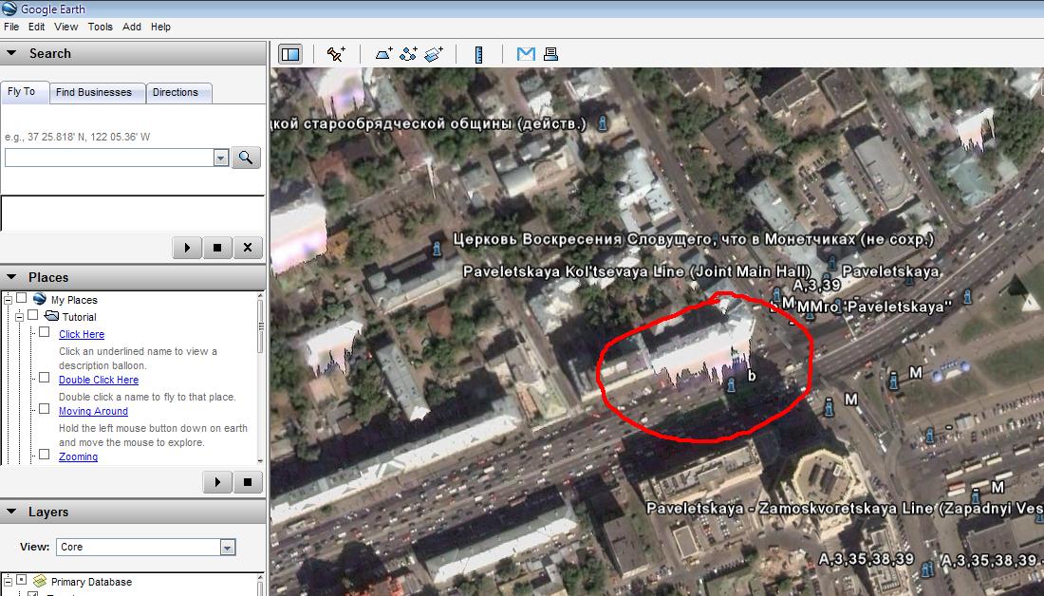Check the My Places checkbox
1044x596 pixels.
[22, 299]
